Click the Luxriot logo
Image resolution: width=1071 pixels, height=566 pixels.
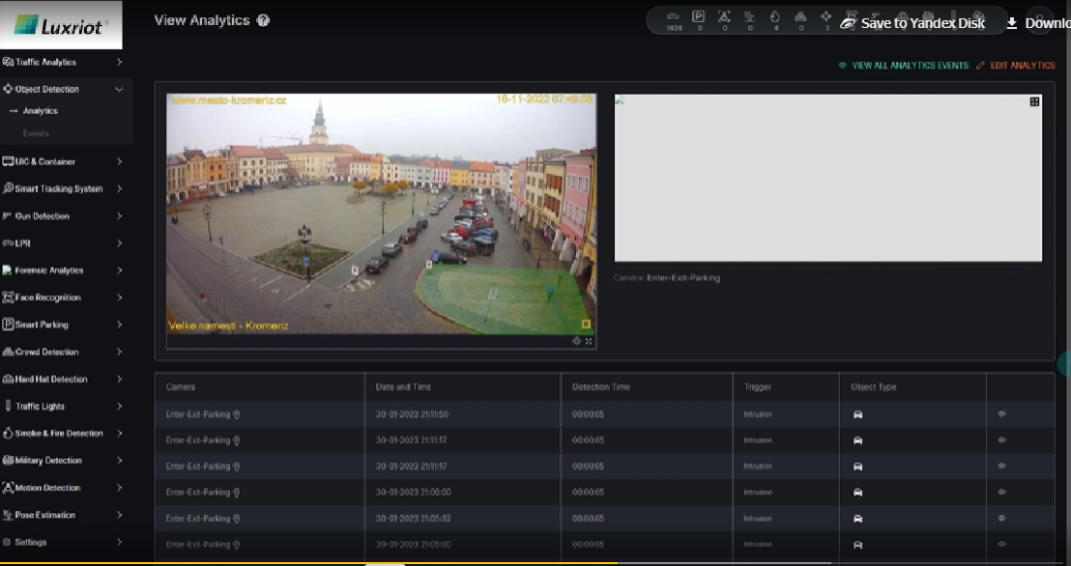point(62,24)
